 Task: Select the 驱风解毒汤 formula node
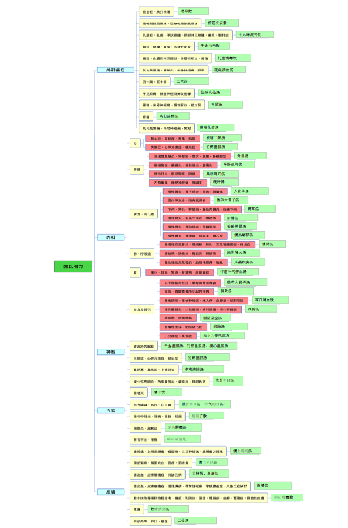click(183, 427)
